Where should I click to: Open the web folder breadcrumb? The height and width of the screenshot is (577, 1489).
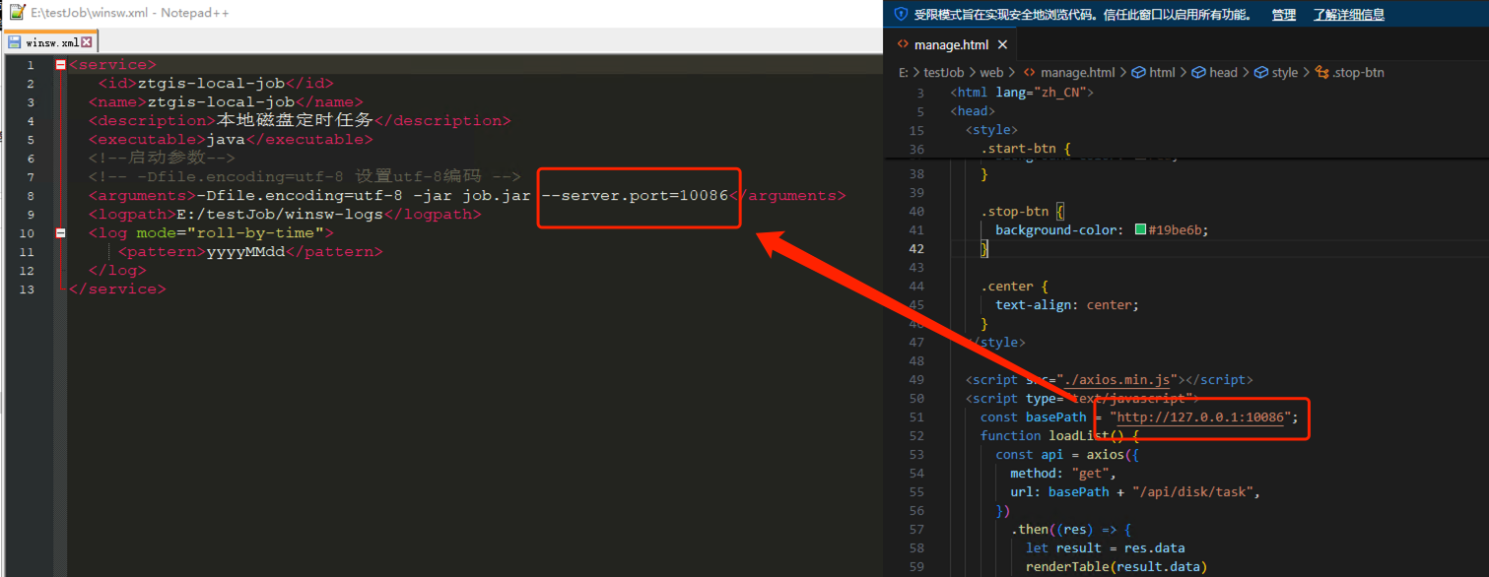[991, 73]
